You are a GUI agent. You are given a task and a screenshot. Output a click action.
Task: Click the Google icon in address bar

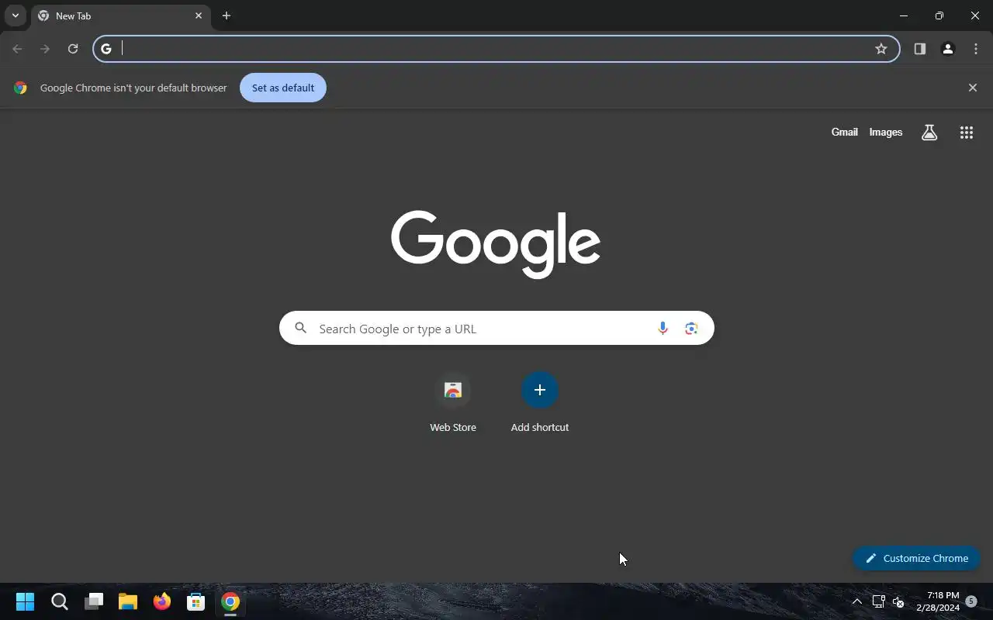pos(106,49)
